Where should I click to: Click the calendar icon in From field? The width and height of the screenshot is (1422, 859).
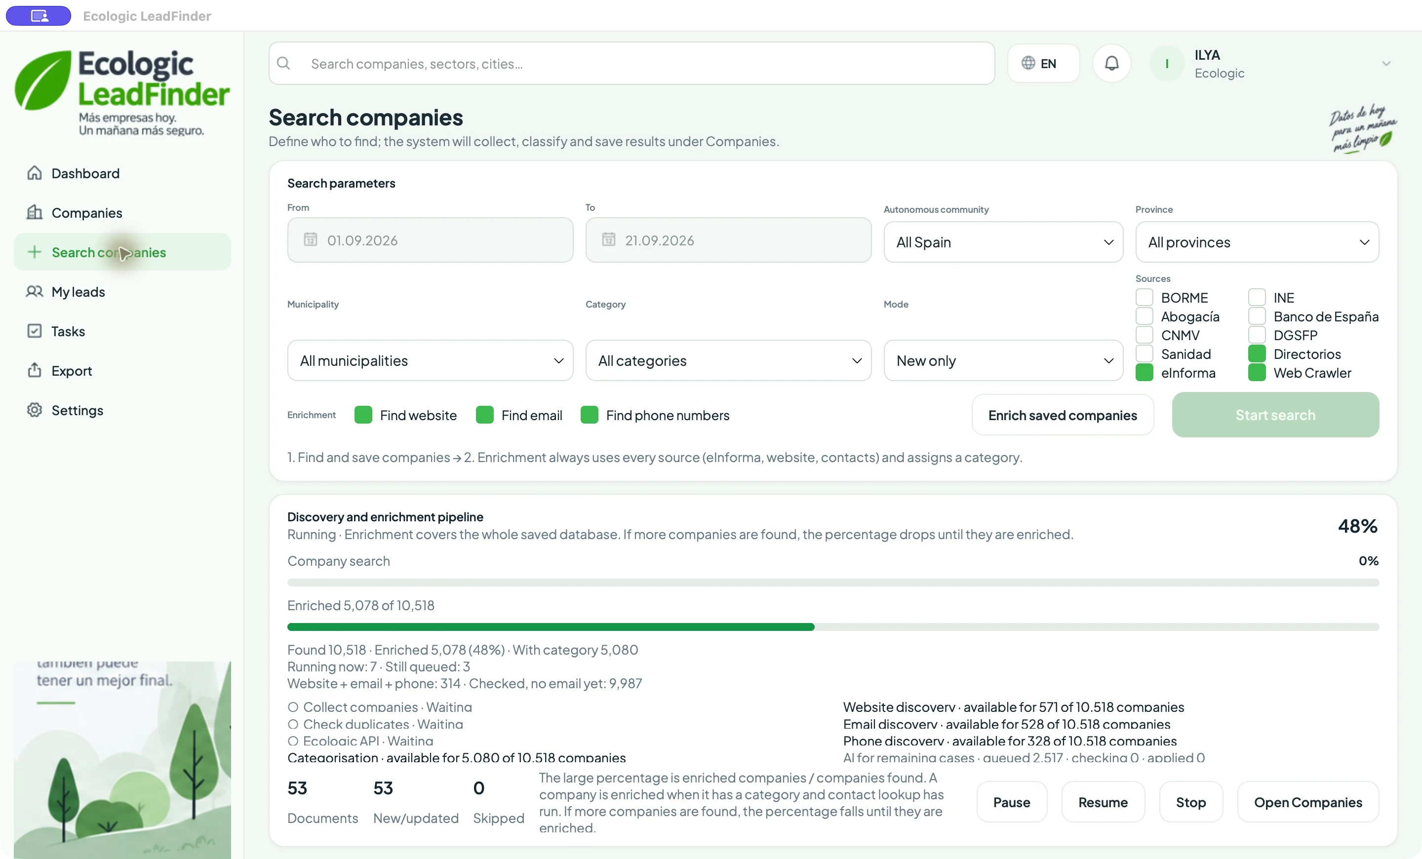point(311,239)
